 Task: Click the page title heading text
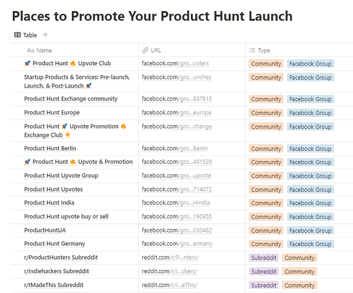[x=152, y=16]
